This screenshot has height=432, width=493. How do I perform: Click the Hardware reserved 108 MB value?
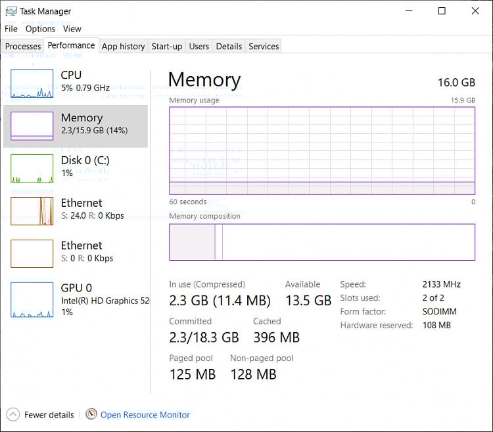pos(436,325)
